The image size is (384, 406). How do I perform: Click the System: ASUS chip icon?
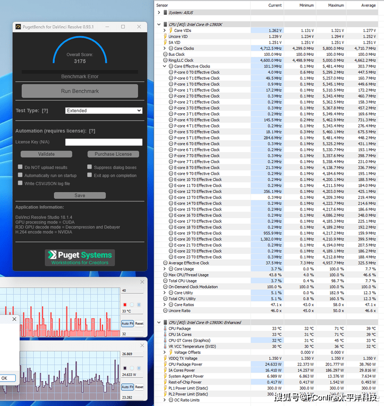165,12
